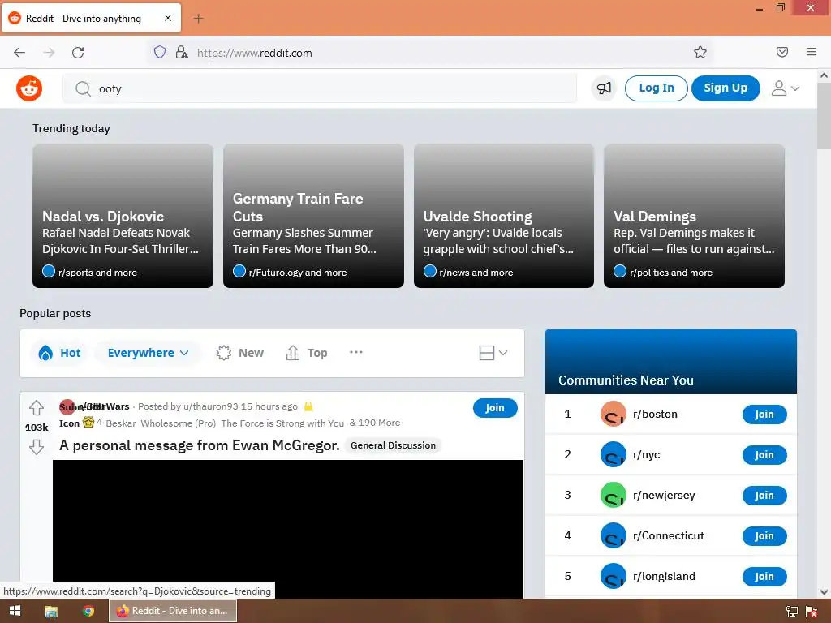Click the r/sports and more label

point(97,273)
